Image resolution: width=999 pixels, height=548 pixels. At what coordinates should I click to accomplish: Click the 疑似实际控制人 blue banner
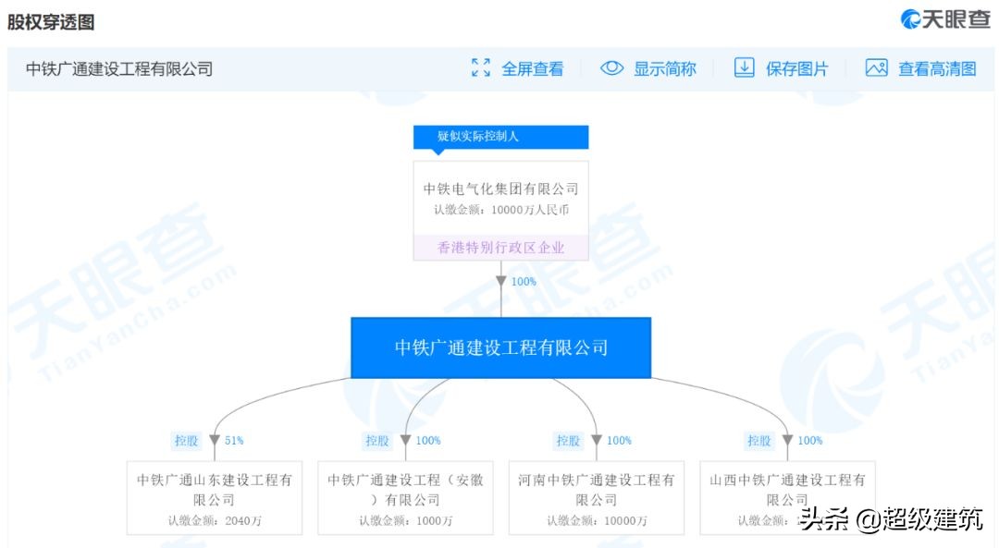(500, 136)
